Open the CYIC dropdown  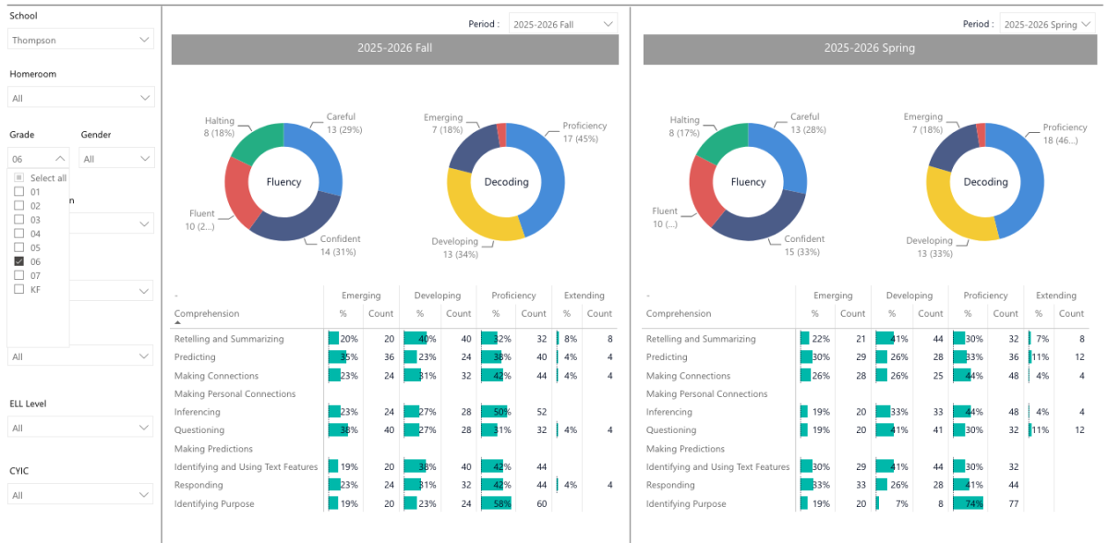tap(81, 495)
